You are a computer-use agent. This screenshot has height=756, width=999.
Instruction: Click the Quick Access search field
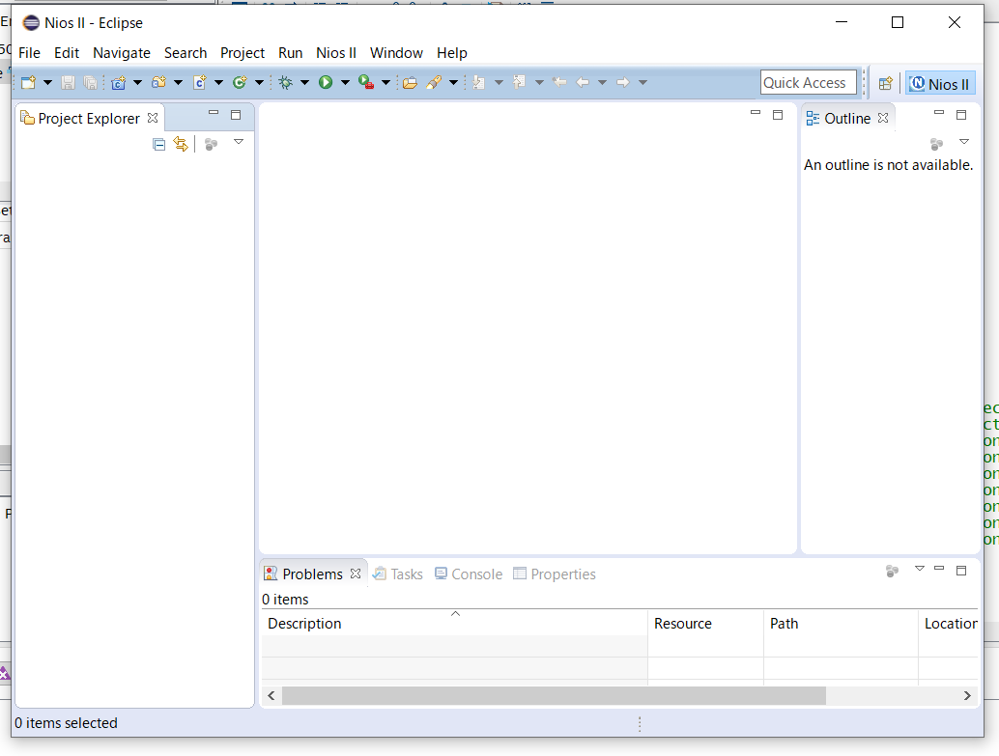point(808,82)
